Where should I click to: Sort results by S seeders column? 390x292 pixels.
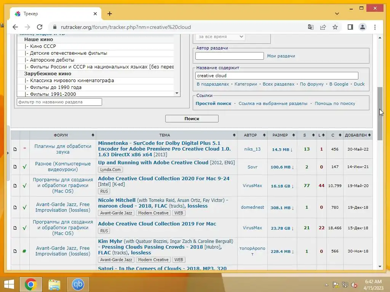pos(307,135)
